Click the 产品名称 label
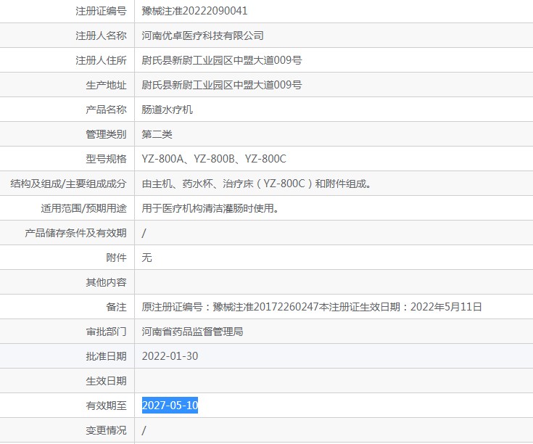 (x=106, y=110)
